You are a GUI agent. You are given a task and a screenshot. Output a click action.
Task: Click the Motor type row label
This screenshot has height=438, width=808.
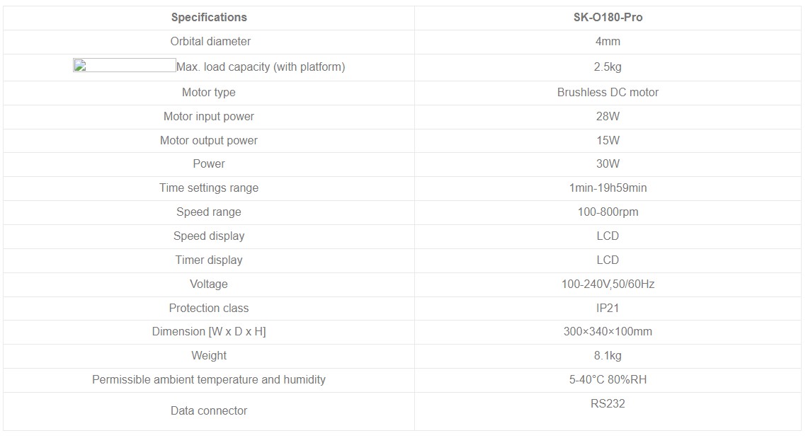point(209,93)
